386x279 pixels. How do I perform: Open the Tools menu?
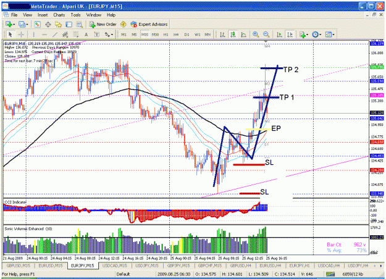pos(75,15)
